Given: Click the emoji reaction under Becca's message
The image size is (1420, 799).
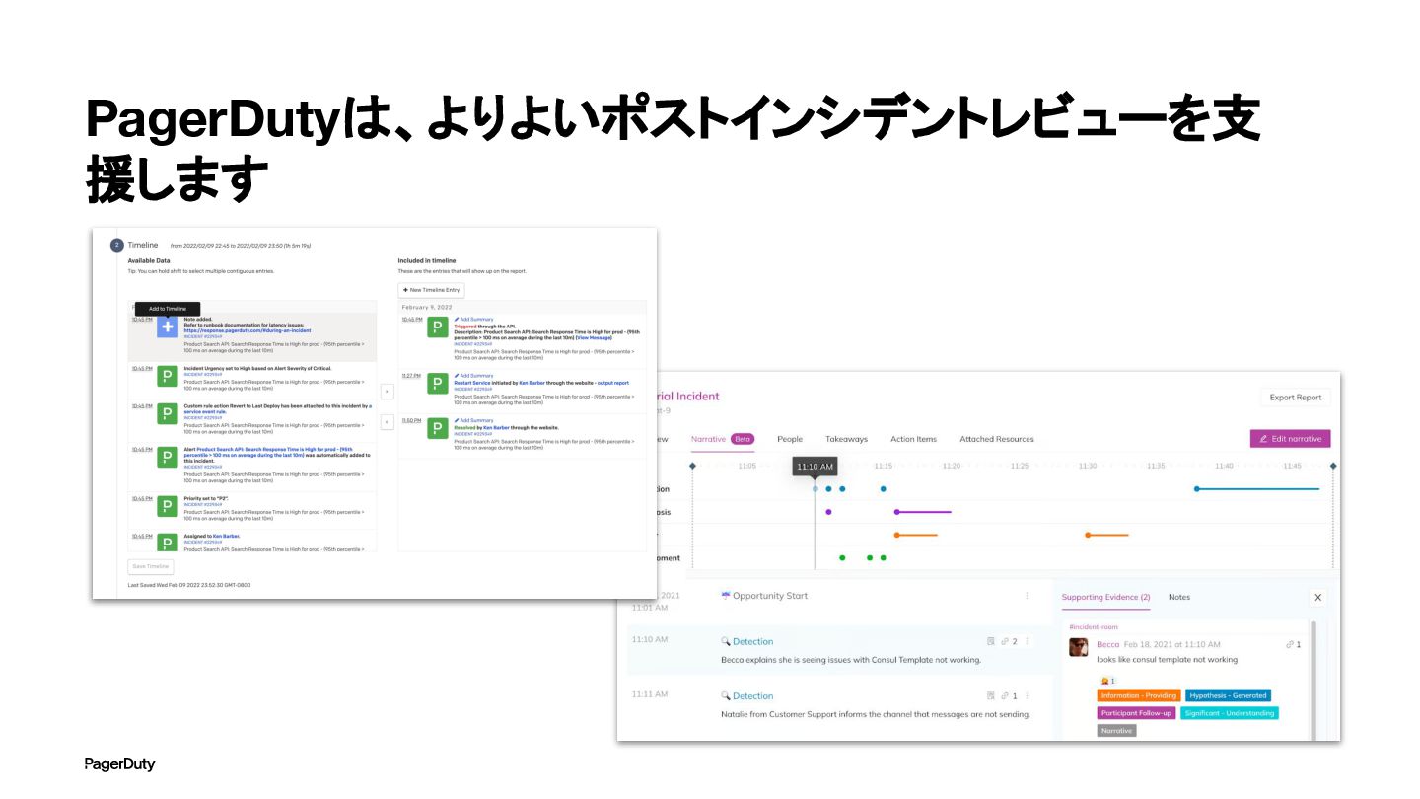Looking at the screenshot, I should 1106,681.
